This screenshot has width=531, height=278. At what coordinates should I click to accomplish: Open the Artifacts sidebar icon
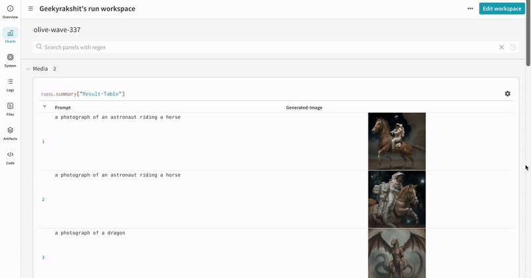[10, 133]
